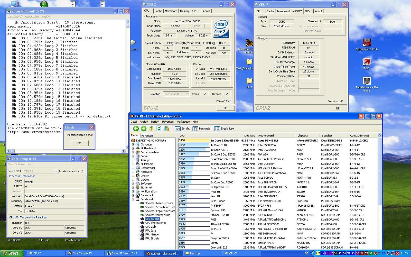Select the CPU Queen benchmark item
Screen dimensions: 411x257
152,219
